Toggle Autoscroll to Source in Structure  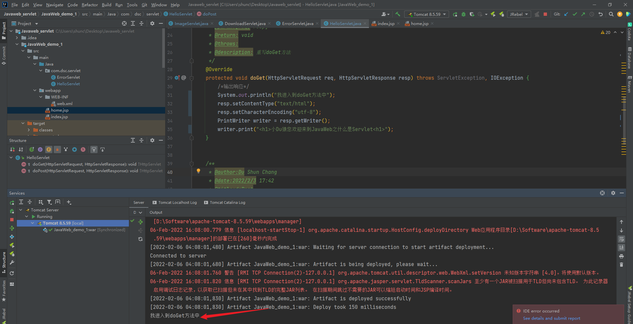point(94,149)
